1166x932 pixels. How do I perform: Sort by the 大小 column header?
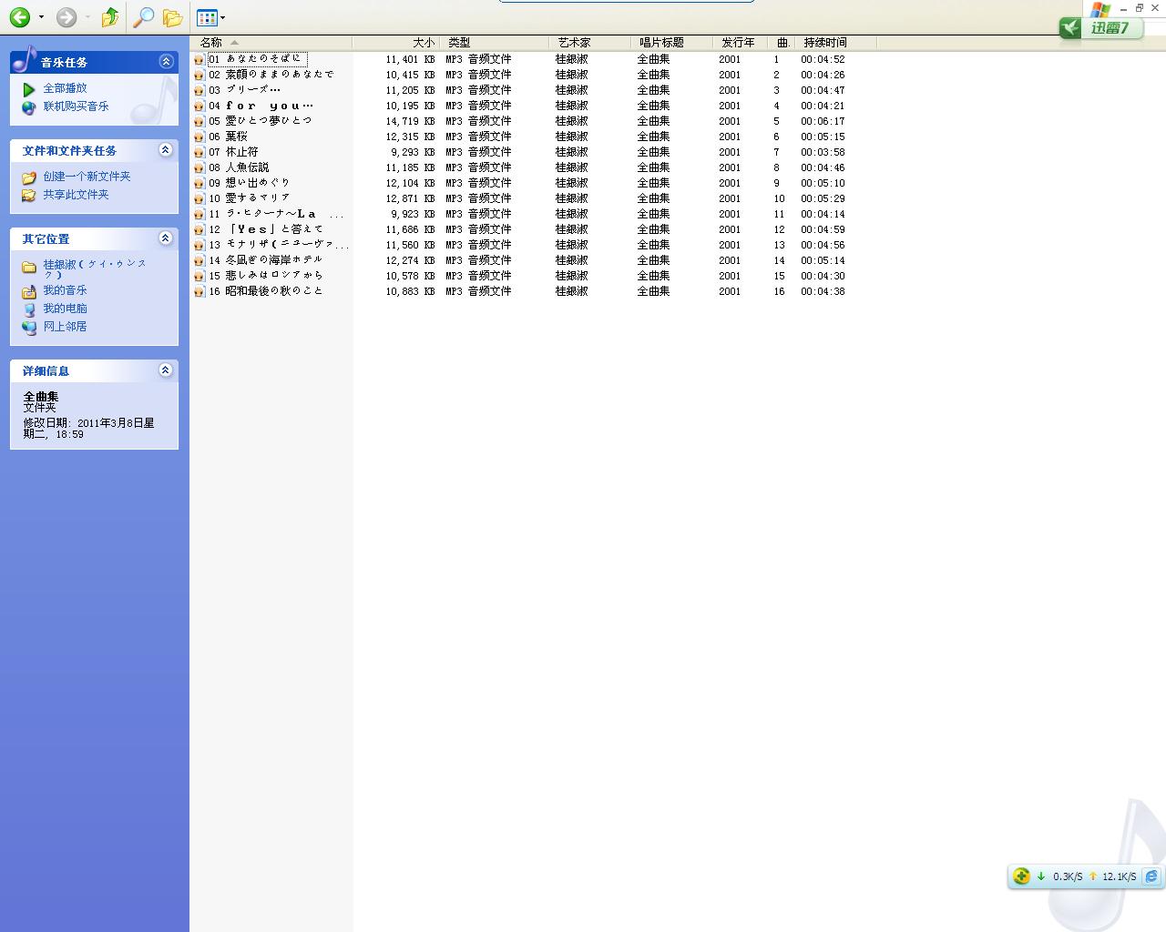(x=395, y=43)
